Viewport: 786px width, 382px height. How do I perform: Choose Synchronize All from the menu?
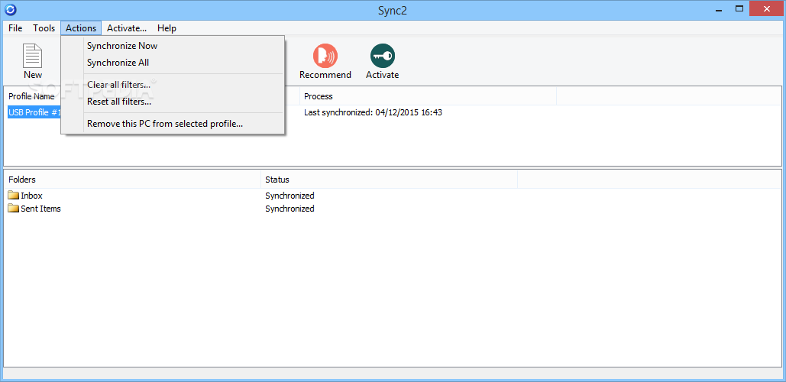coord(118,63)
